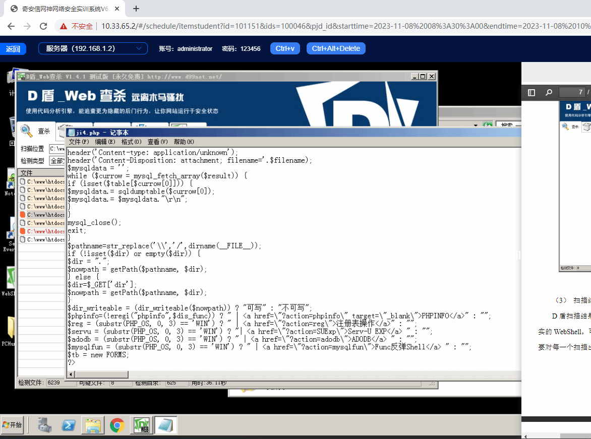The width and height of the screenshot is (591, 439).
Task: Open the 检测类型 combo box
Action: pyautogui.click(x=57, y=161)
